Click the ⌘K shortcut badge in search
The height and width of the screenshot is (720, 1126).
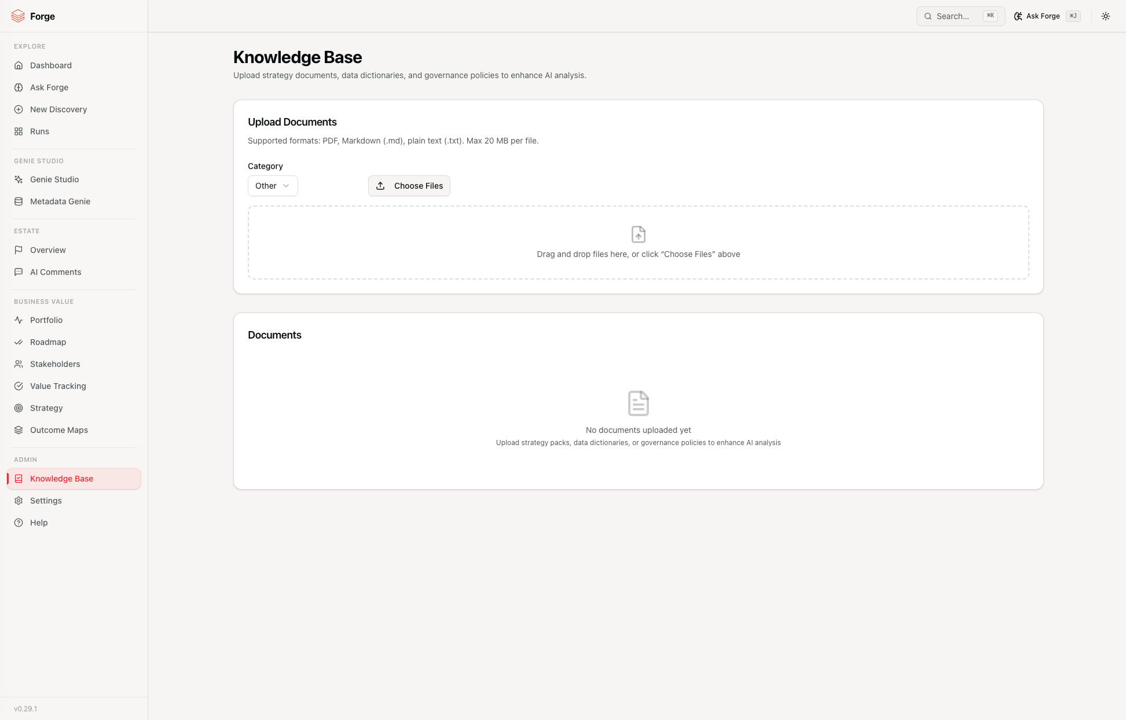[x=990, y=16]
